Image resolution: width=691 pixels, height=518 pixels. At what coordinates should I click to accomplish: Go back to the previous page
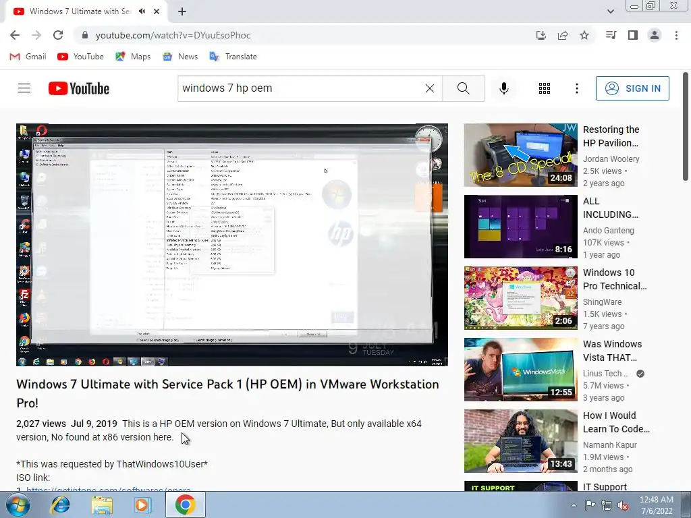pyautogui.click(x=15, y=35)
